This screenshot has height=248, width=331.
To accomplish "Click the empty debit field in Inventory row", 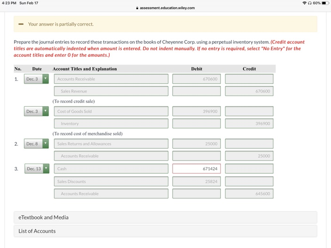I will [197, 124].
